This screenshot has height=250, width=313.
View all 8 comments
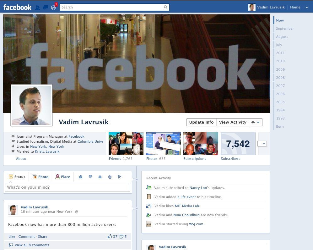click(x=32, y=245)
